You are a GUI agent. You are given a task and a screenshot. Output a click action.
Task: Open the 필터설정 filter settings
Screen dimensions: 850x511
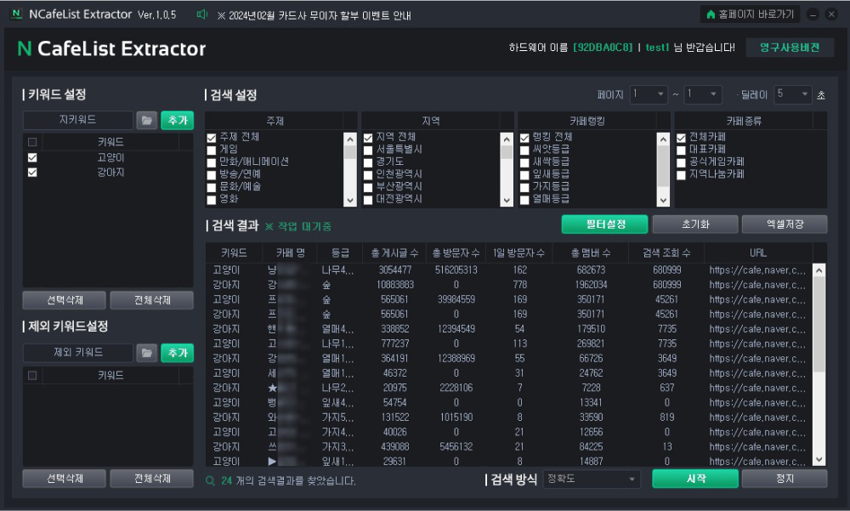pos(605,224)
